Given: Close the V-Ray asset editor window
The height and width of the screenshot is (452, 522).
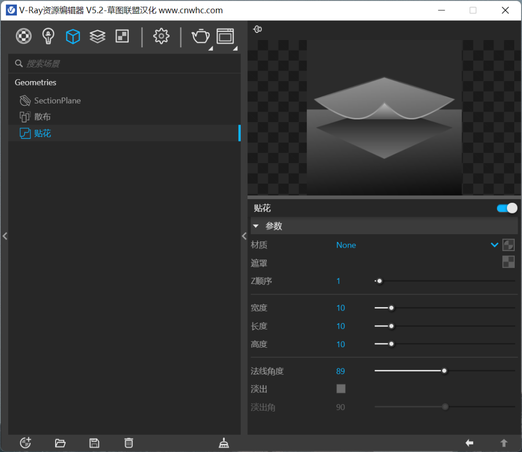Looking at the screenshot, I should pos(505,10).
